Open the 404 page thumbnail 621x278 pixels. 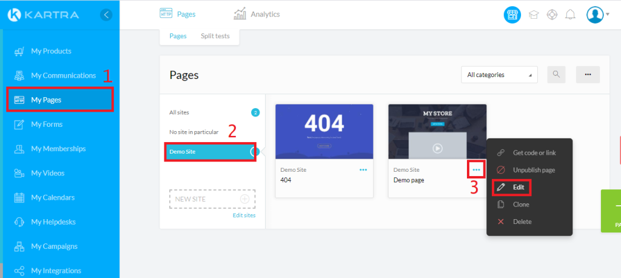point(324,132)
